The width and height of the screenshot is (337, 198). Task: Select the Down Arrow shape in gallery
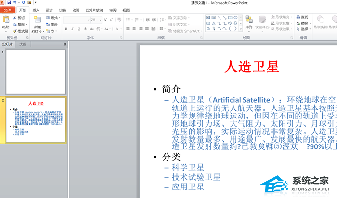tap(235, 23)
